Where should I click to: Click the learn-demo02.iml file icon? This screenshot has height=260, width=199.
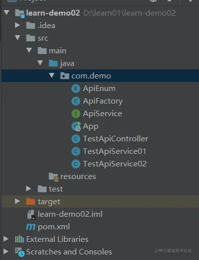coord(31,214)
